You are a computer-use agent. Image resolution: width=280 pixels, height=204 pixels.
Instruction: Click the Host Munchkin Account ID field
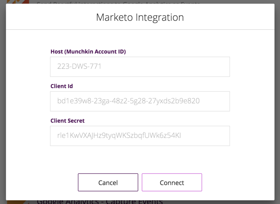(140, 67)
